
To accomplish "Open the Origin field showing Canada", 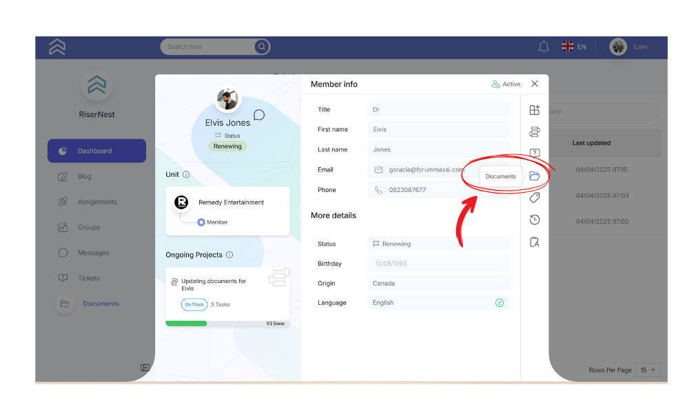I will [438, 283].
